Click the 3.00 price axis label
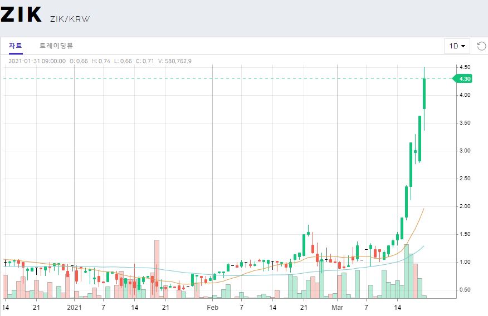 click(465, 151)
